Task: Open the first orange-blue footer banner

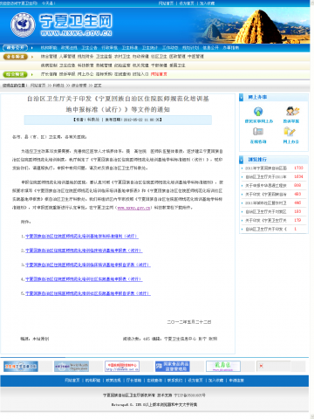Action: tap(21, 367)
